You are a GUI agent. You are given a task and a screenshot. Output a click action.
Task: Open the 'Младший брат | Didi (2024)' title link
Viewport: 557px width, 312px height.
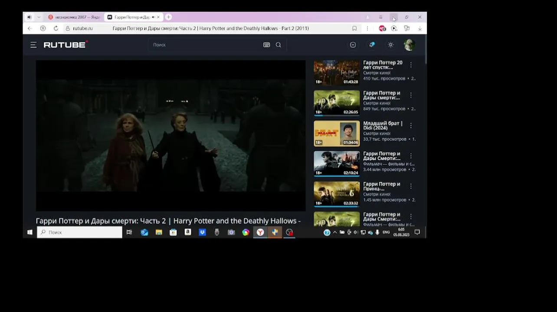pos(383,126)
